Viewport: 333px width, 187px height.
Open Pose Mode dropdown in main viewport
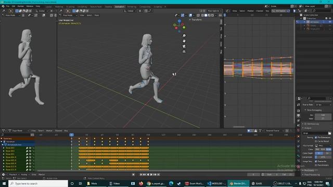68,15
